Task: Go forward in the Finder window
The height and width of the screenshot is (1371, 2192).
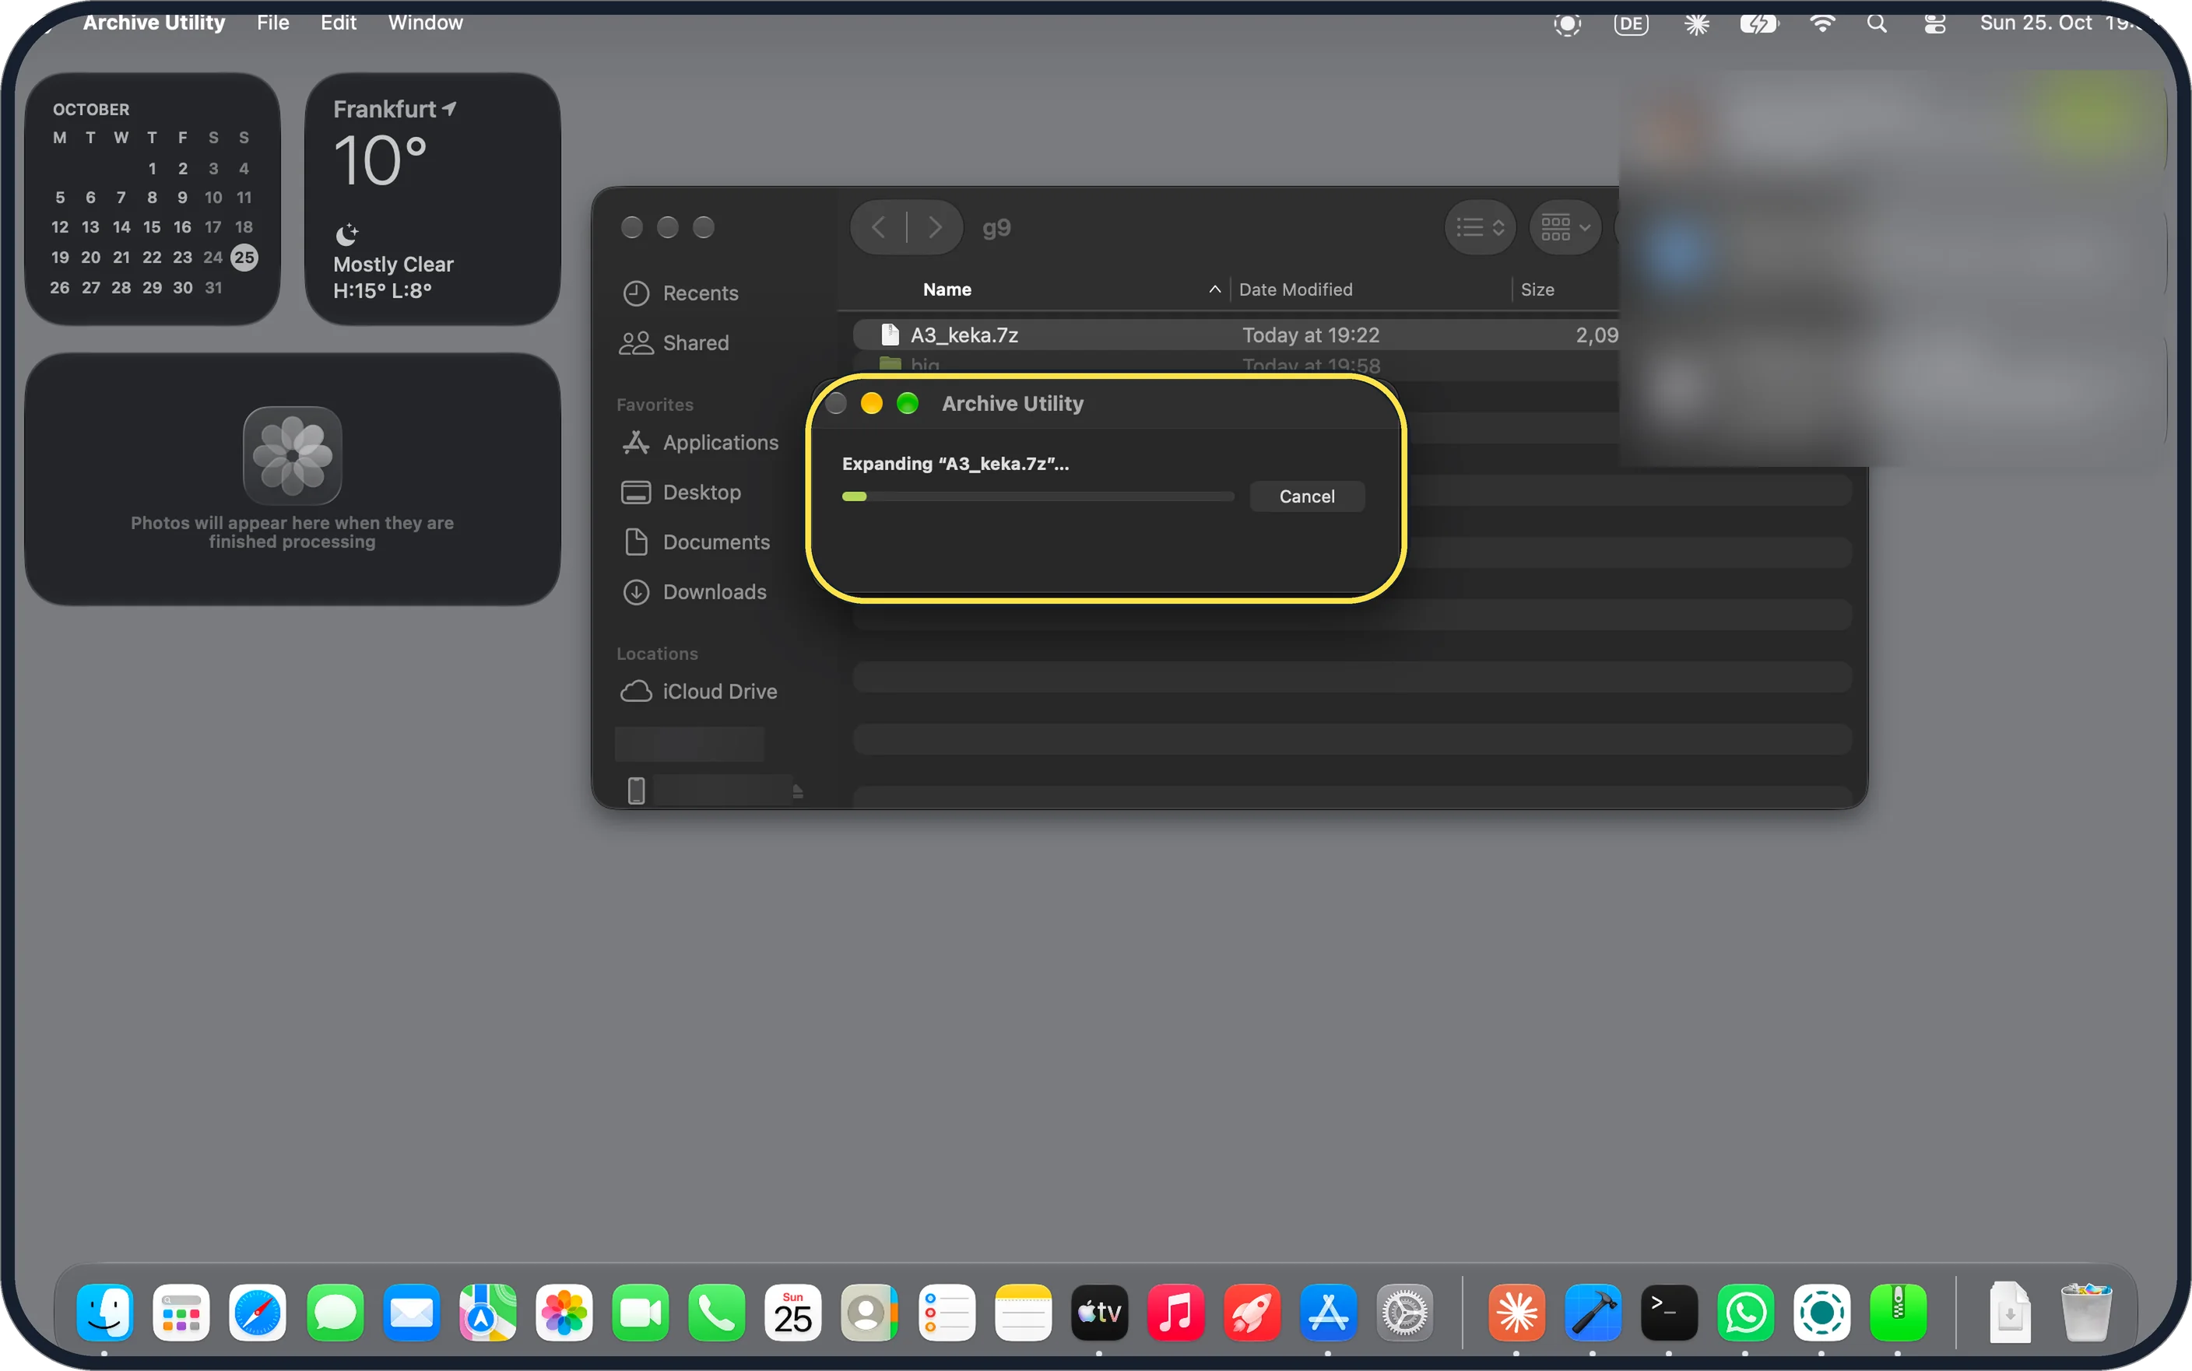Action: click(935, 226)
